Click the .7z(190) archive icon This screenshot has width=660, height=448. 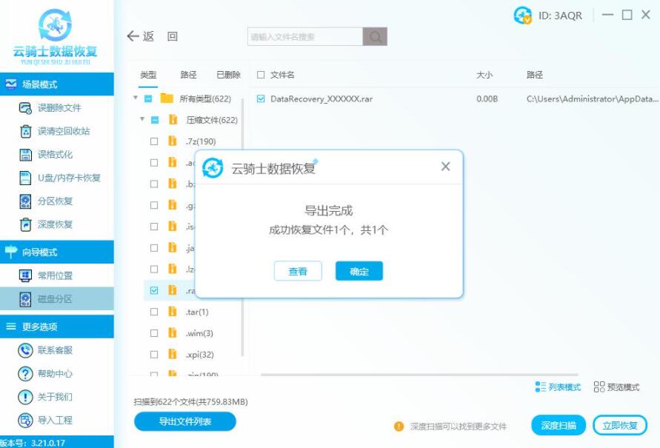(173, 141)
